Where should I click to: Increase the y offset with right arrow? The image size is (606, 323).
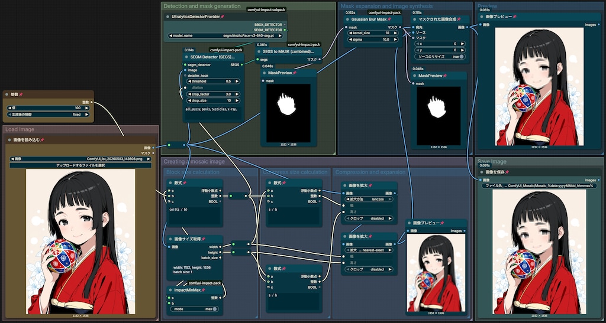point(463,50)
